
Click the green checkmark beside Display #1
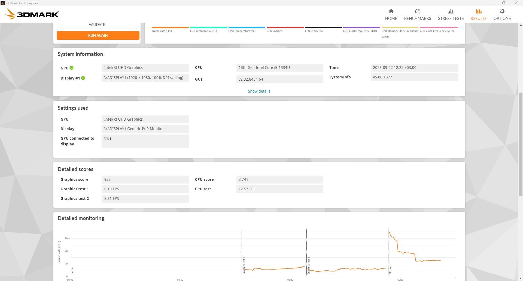pos(83,78)
